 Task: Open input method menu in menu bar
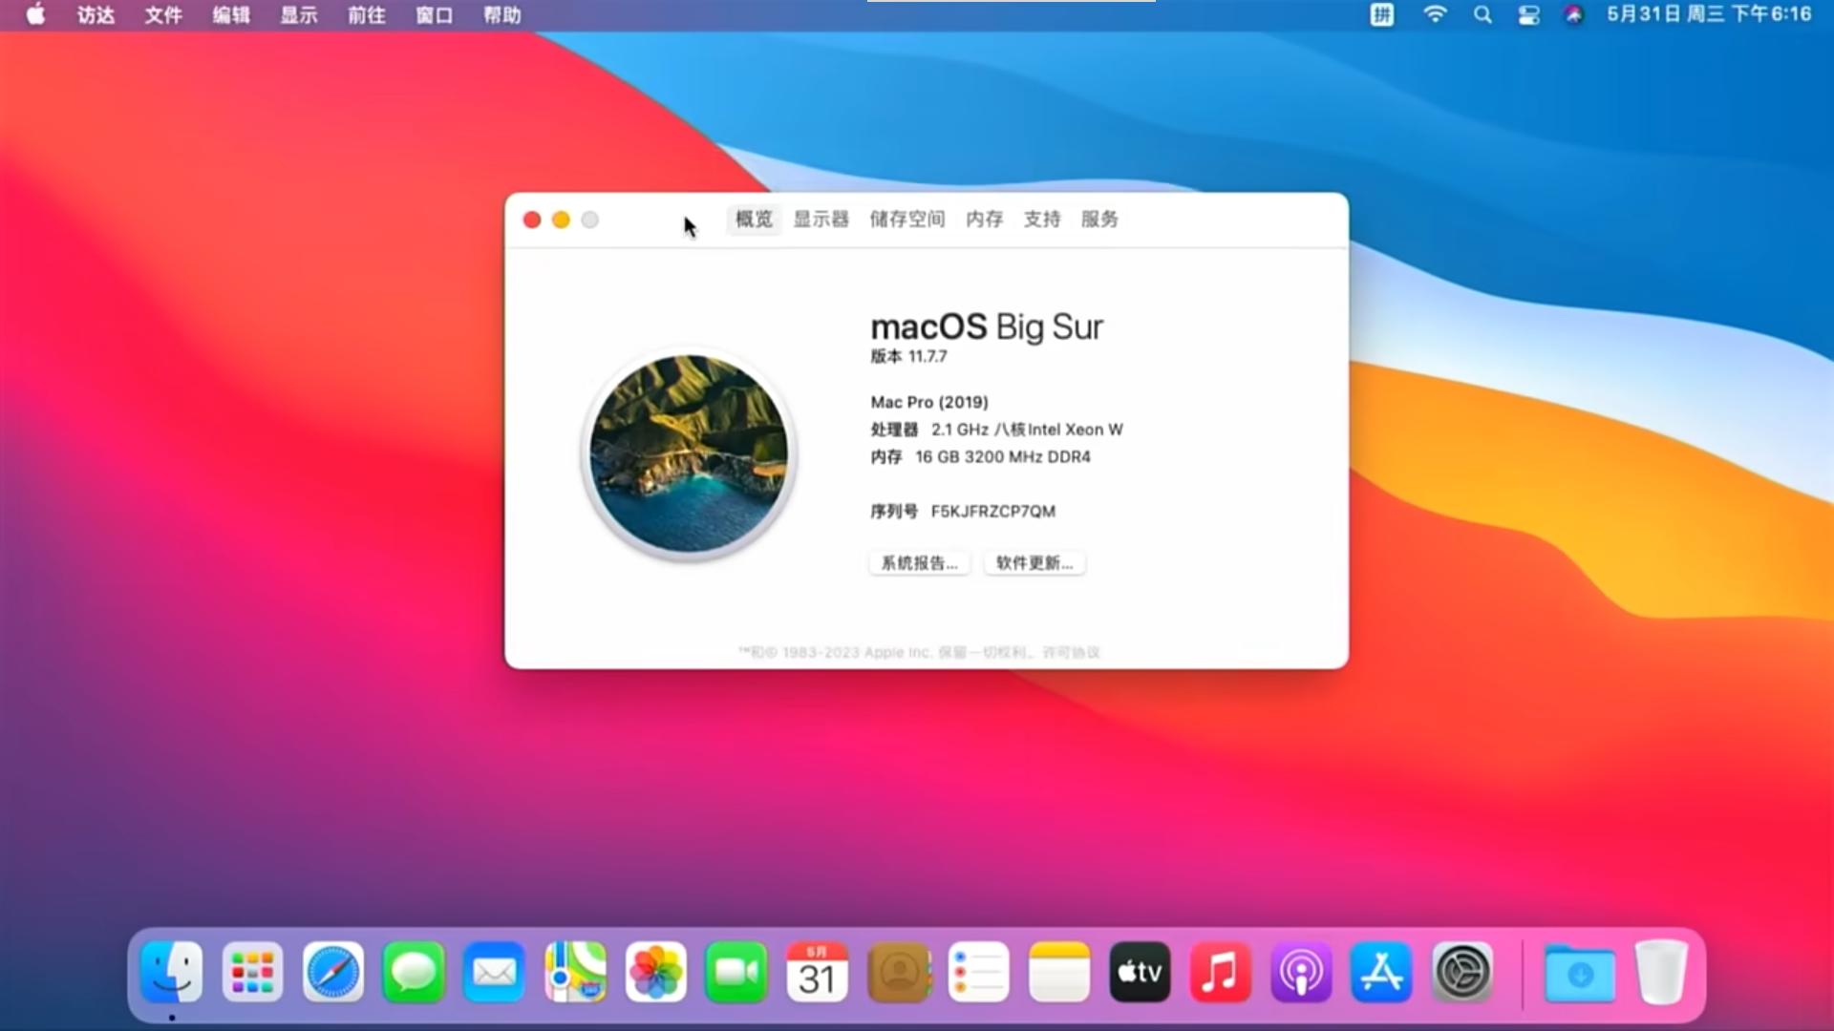point(1381,15)
